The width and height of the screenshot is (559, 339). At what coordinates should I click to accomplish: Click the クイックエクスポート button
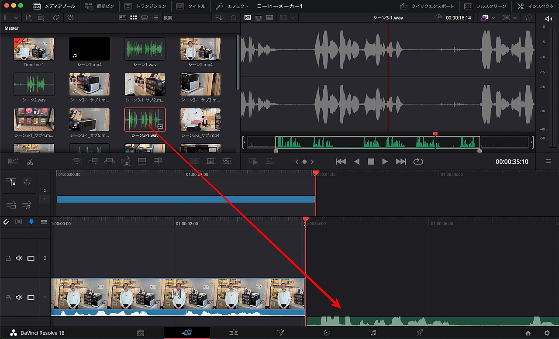[x=427, y=6]
